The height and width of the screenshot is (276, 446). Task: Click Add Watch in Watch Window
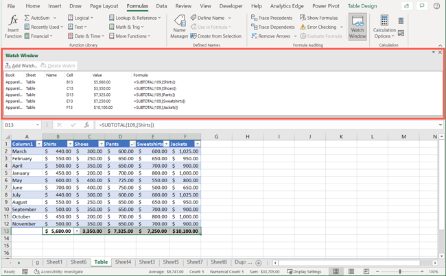tap(21, 66)
